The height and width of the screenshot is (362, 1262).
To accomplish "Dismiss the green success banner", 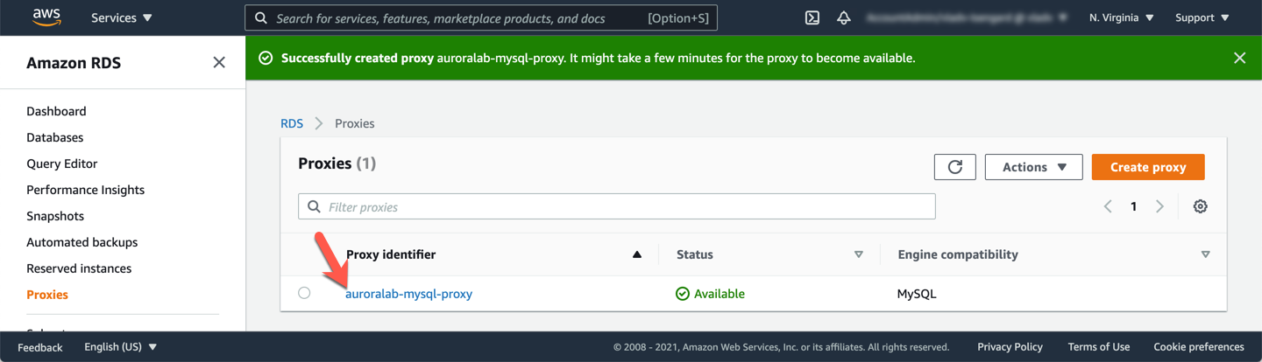I will [x=1239, y=58].
